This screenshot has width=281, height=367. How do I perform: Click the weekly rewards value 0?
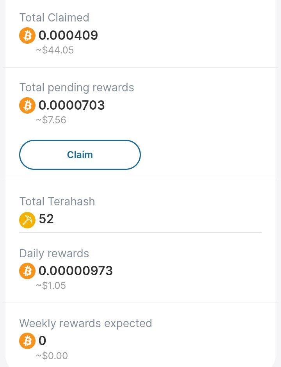[x=43, y=340]
